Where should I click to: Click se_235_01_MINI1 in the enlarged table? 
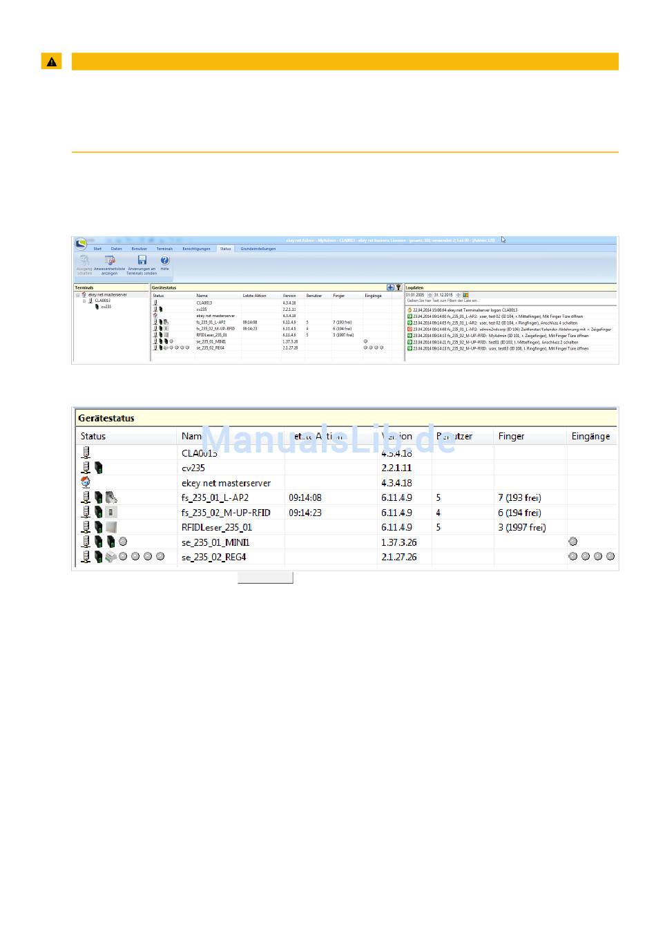pos(216,542)
